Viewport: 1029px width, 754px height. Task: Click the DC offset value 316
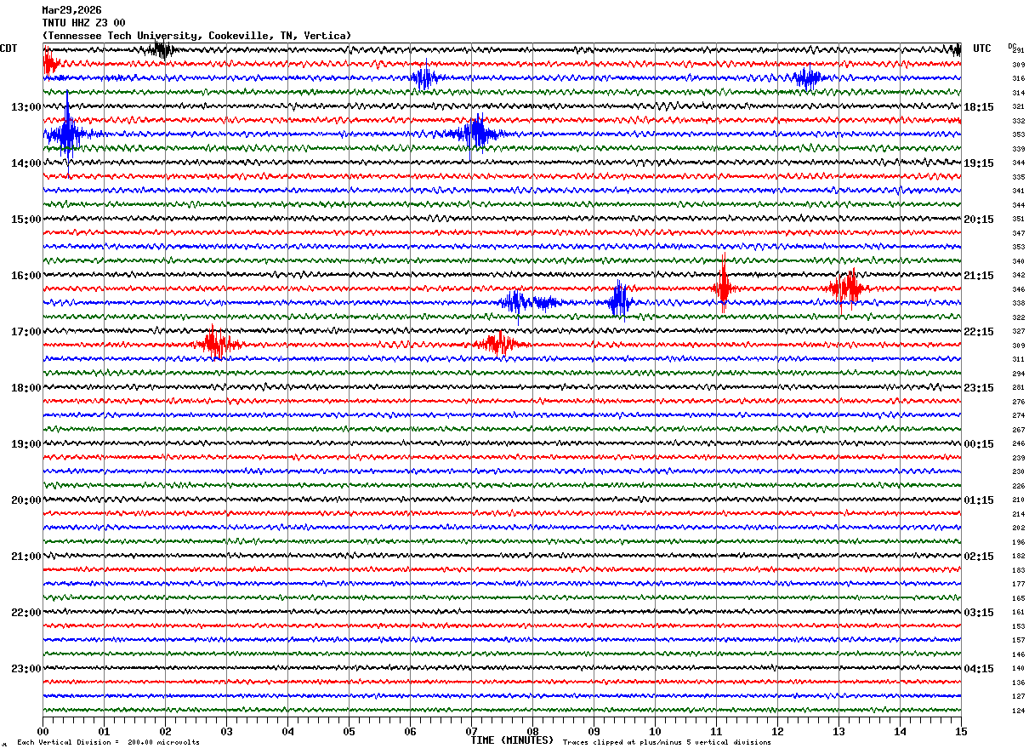(x=1018, y=78)
